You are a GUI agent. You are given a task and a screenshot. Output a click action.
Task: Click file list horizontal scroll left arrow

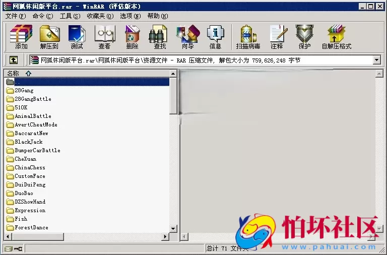[x=8, y=237]
